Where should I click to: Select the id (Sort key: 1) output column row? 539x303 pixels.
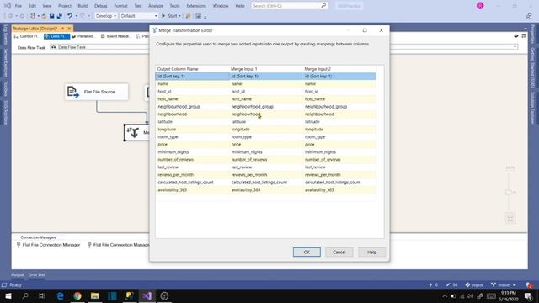coord(192,77)
